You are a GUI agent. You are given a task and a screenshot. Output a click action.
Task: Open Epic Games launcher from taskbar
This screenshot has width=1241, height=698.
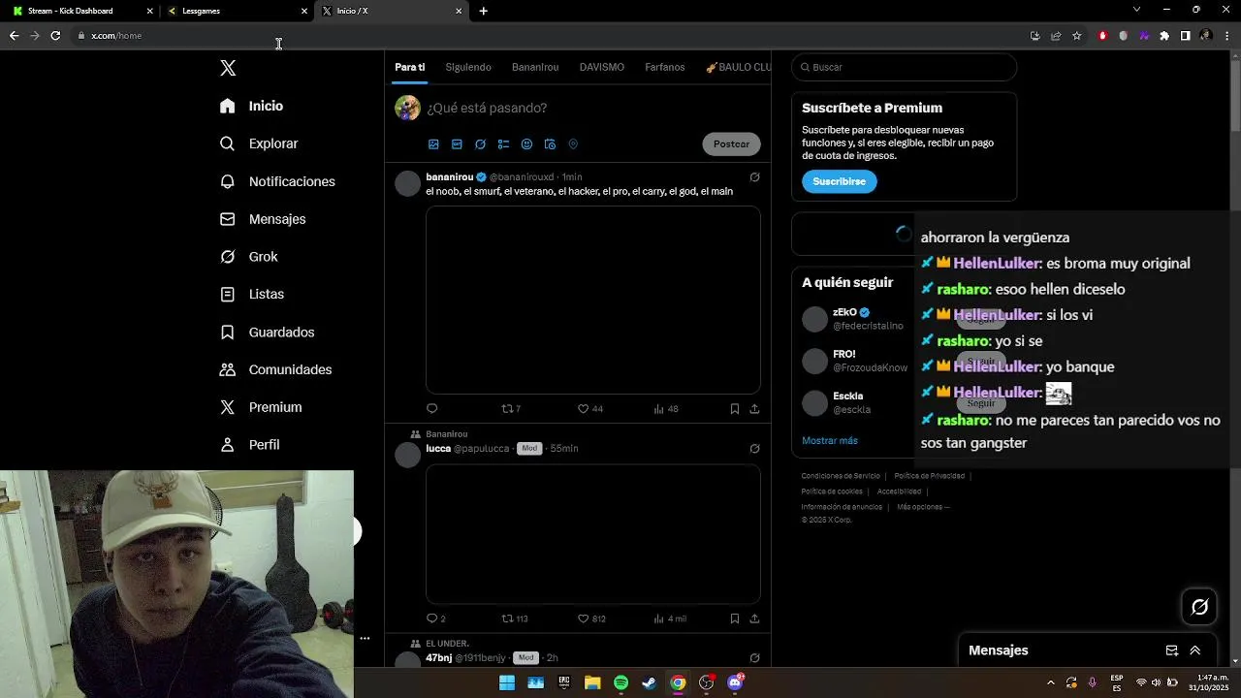point(564,682)
